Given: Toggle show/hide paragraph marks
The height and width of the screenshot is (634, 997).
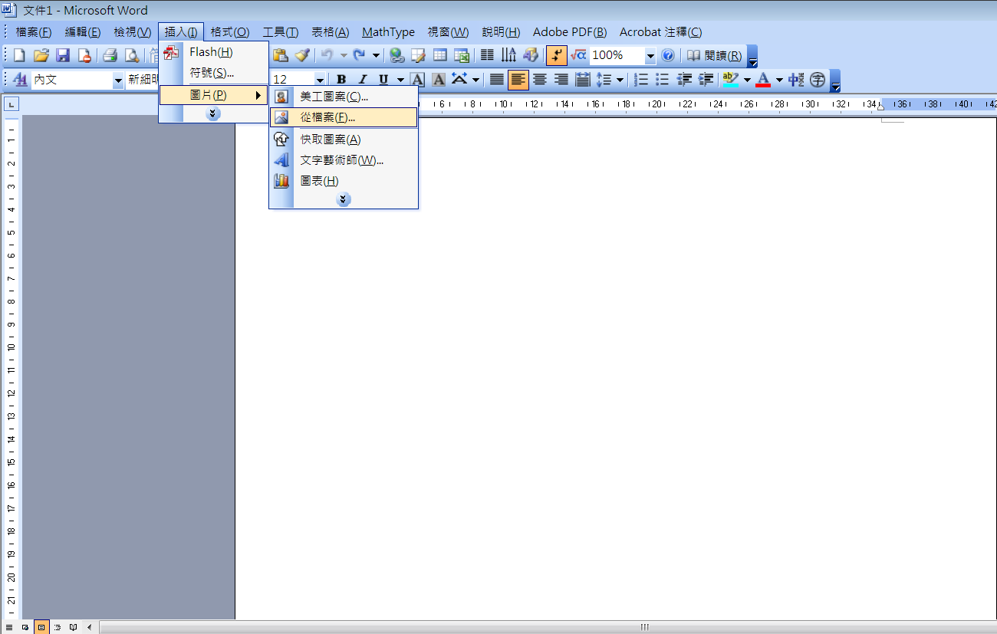Looking at the screenshot, I should (557, 55).
